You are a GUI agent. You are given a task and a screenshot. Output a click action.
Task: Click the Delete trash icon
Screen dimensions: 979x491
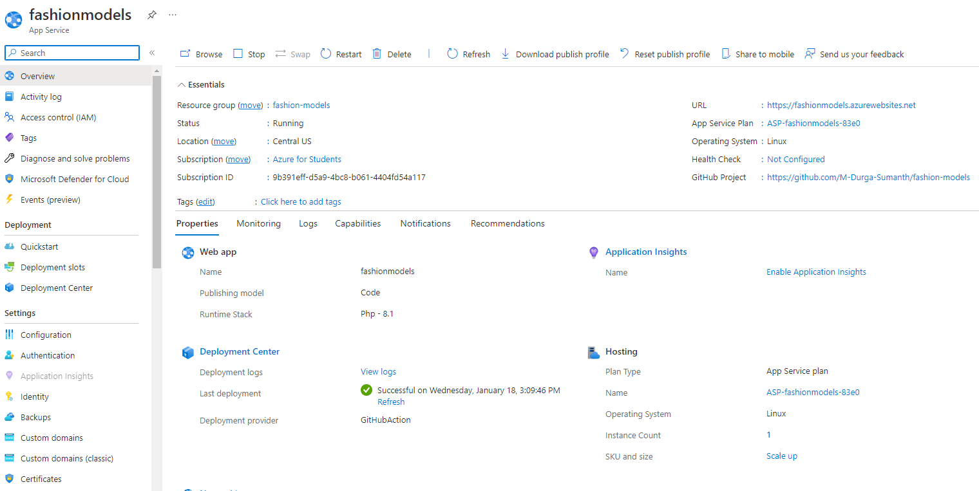[x=377, y=54]
